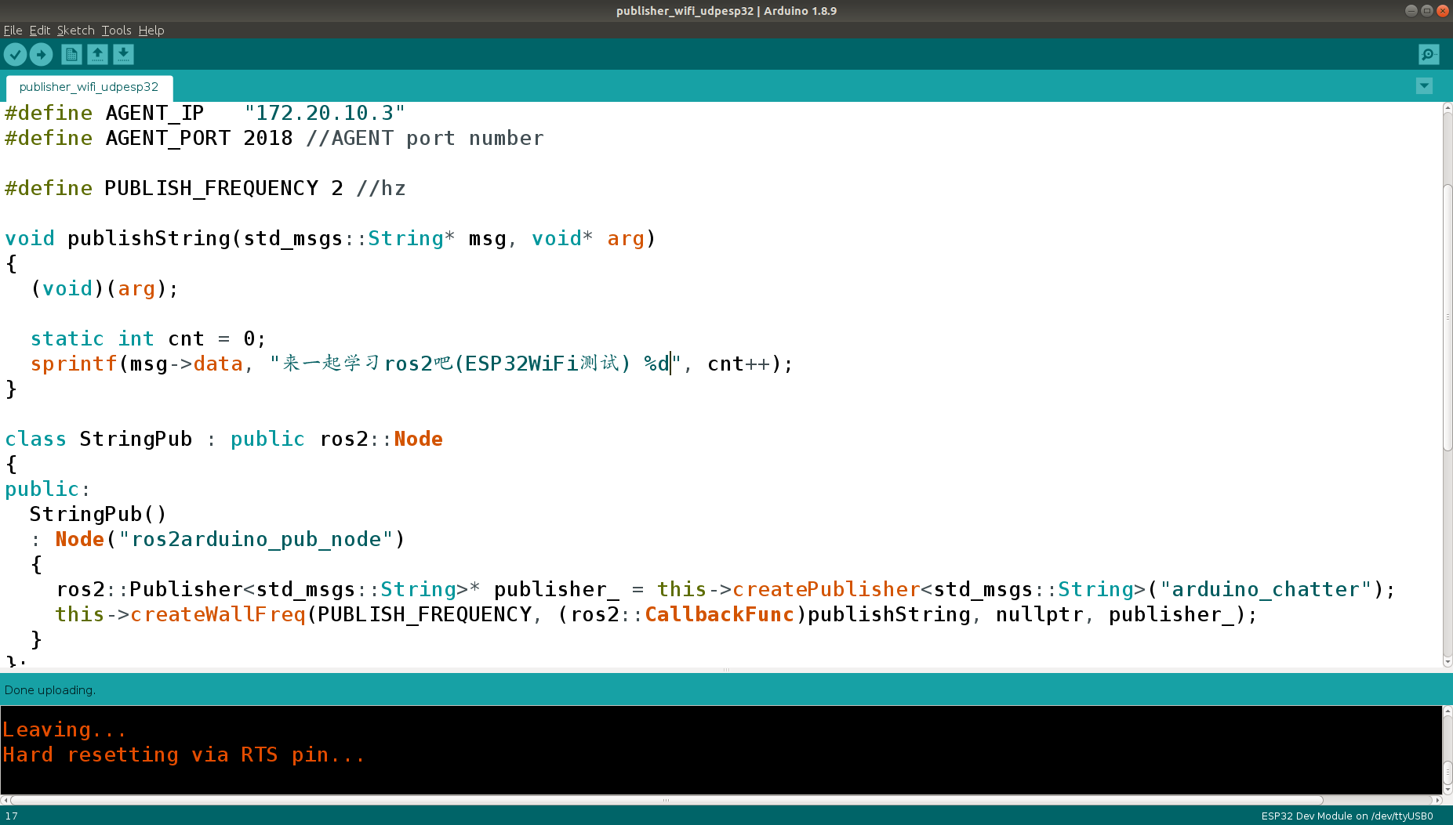Click the console horizontal scrollbar
The height and width of the screenshot is (825, 1453).
667,800
